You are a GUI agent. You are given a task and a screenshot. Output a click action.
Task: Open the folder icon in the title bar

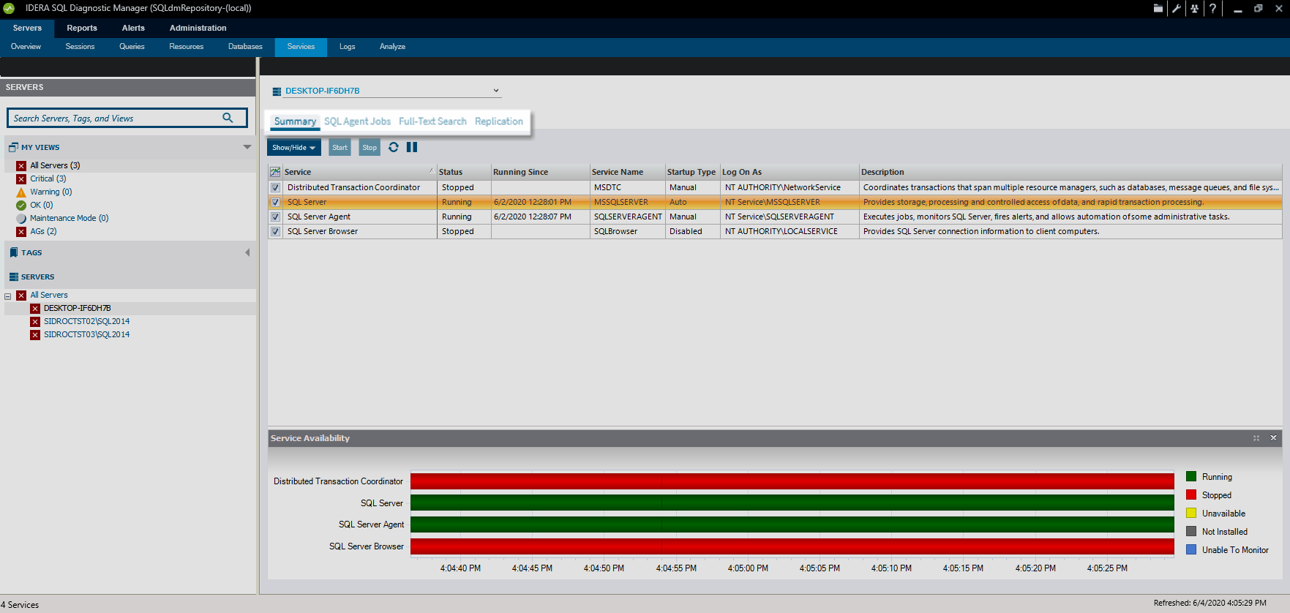(1158, 9)
